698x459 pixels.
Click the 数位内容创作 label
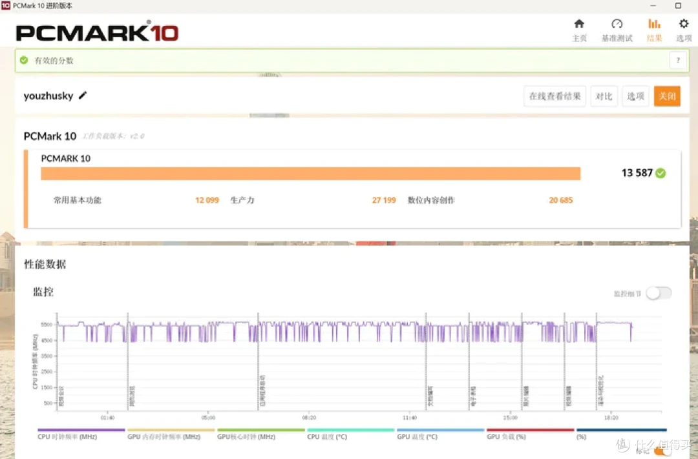pos(431,200)
